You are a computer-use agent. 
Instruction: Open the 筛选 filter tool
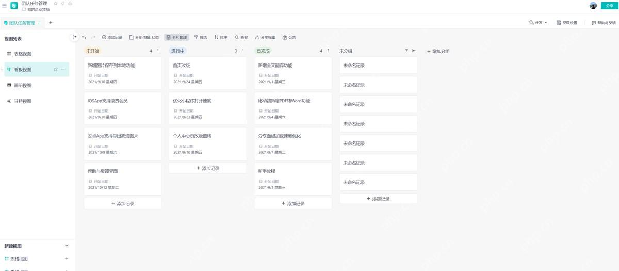200,37
